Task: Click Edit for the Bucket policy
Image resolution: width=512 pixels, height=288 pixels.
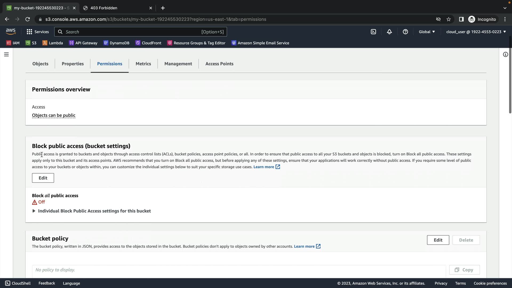Action: tap(438, 240)
